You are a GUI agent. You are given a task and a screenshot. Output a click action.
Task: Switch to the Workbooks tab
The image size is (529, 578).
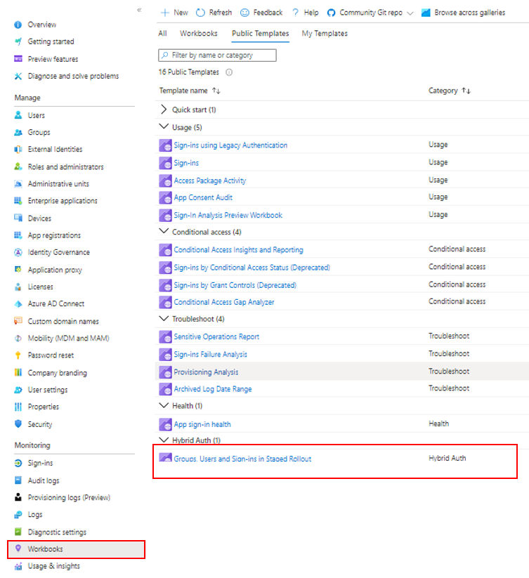pyautogui.click(x=199, y=33)
